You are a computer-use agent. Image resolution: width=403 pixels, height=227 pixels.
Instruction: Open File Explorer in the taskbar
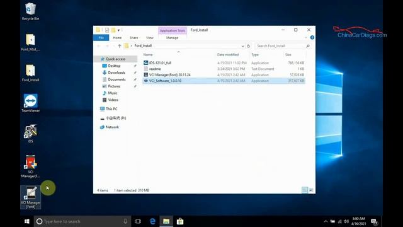(x=166, y=221)
